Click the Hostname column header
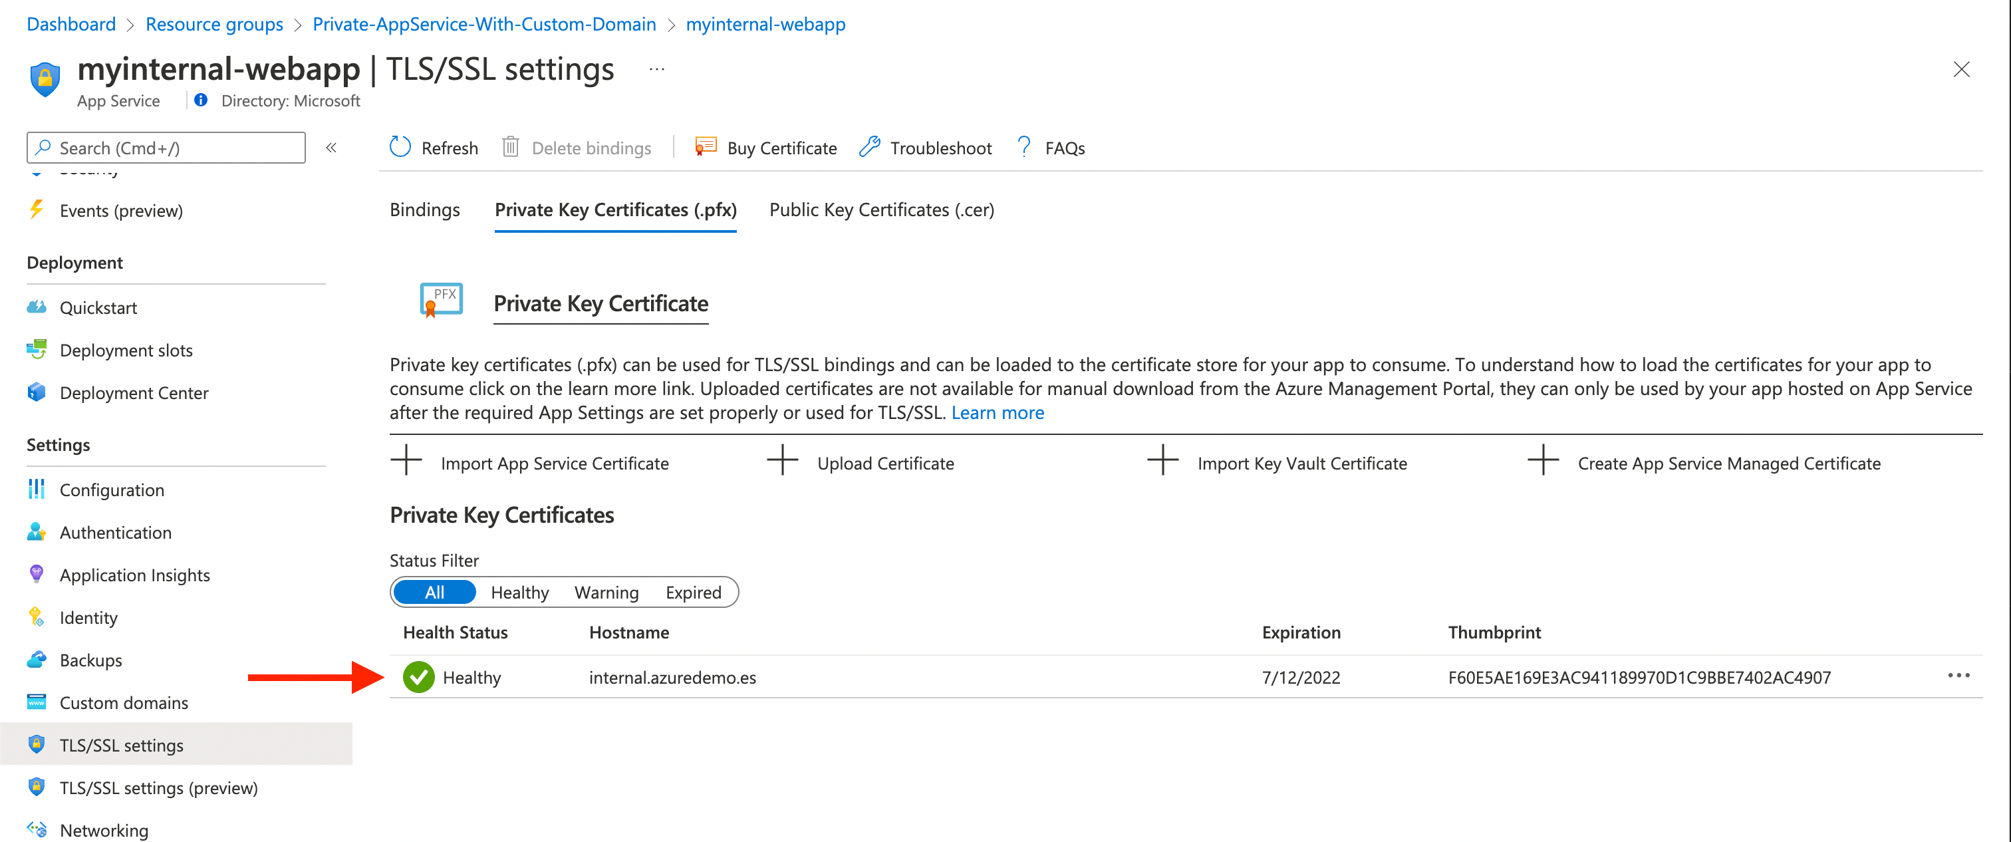 [628, 632]
